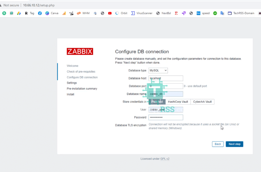
Task: Click the Password input field
Action: 166,117
